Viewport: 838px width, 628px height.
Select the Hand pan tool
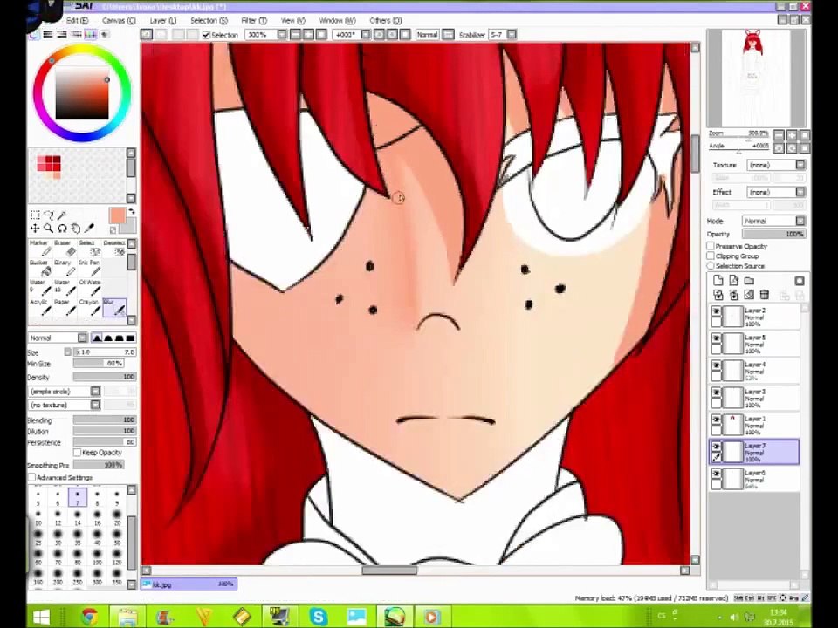tap(75, 229)
